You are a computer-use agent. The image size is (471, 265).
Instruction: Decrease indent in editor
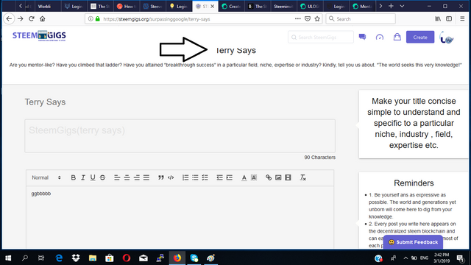coord(219,177)
